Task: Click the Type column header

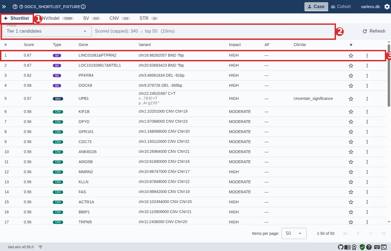Action: [x=57, y=45]
